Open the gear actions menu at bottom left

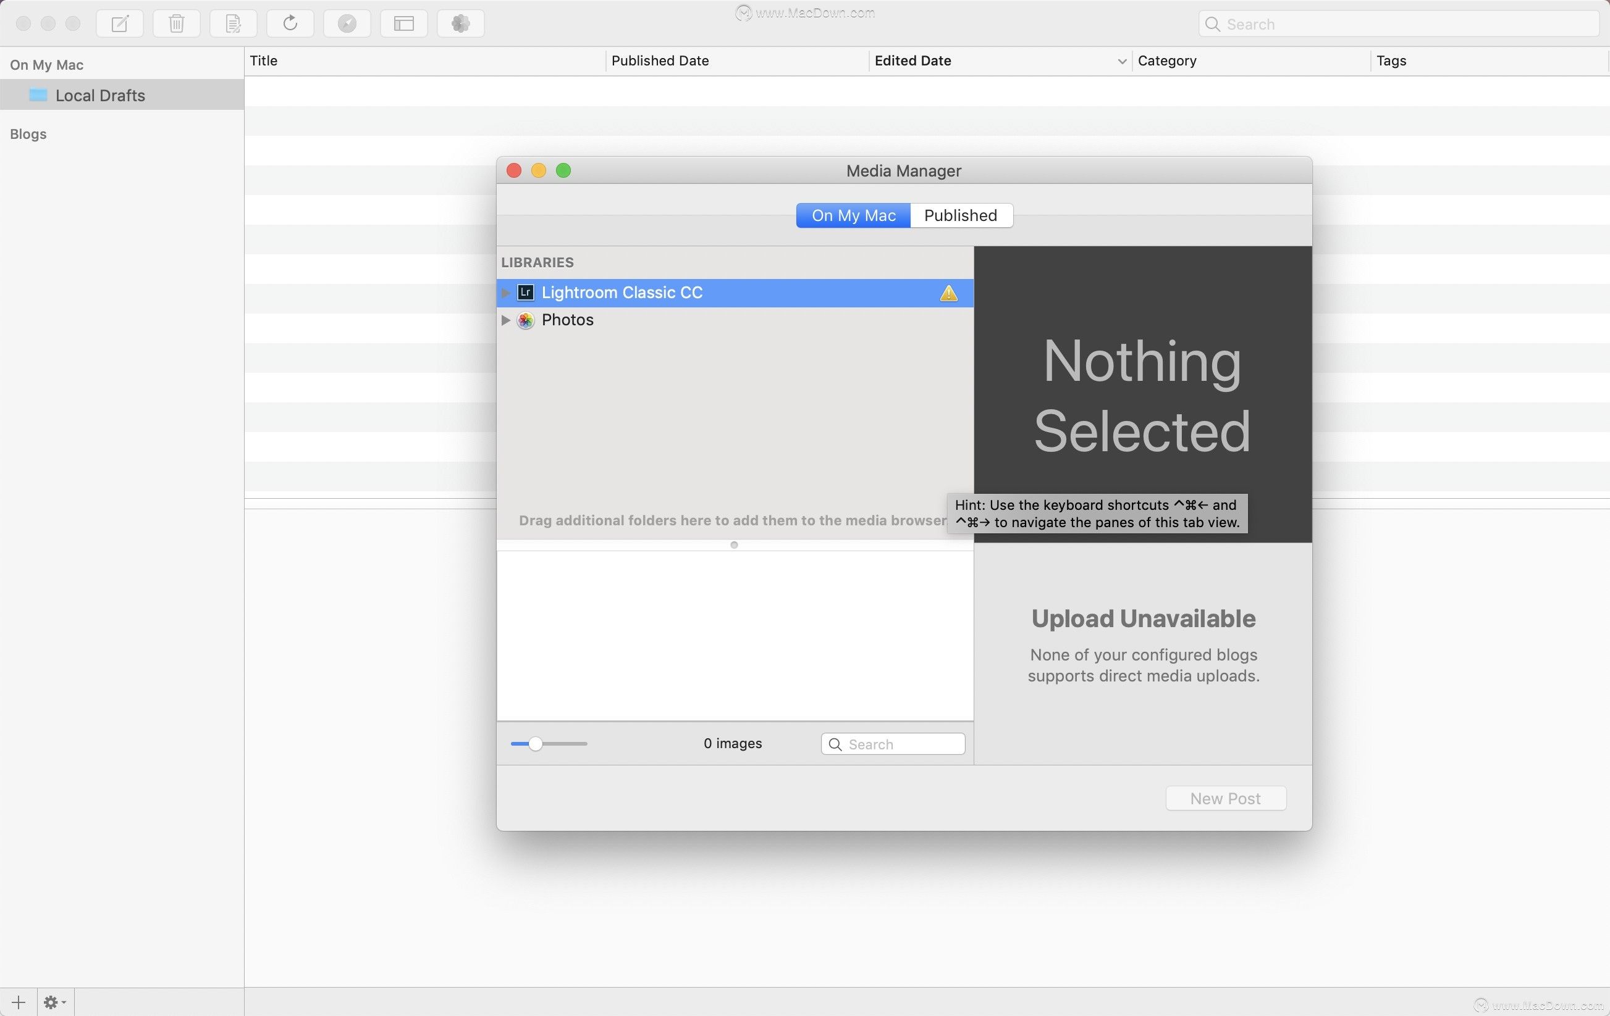coord(55,1002)
